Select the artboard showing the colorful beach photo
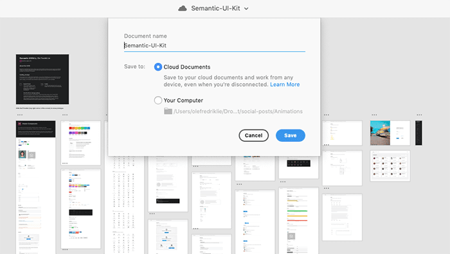 click(390, 133)
